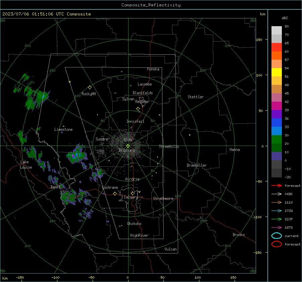Click the RedDeer city label
The width and height of the screenshot is (302, 282).
[x=142, y=102]
